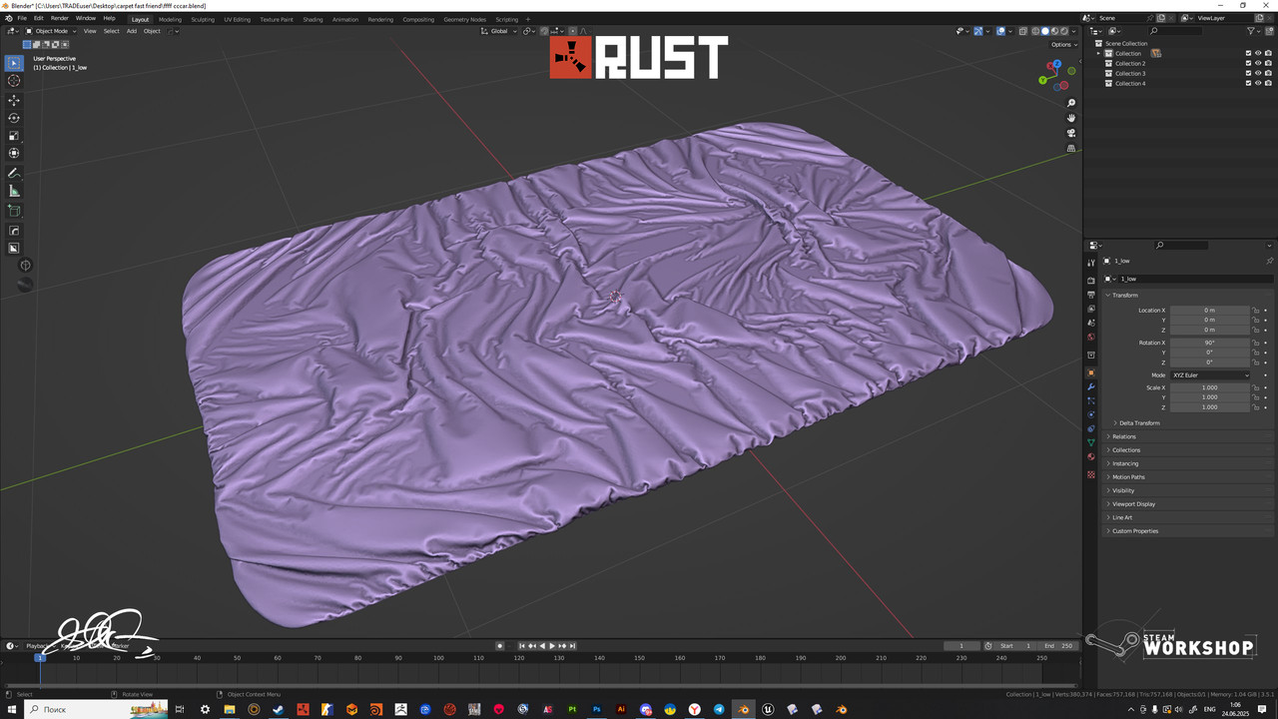Select the Rotate tool in the left toolbar
Image resolution: width=1278 pixels, height=719 pixels.
point(14,118)
